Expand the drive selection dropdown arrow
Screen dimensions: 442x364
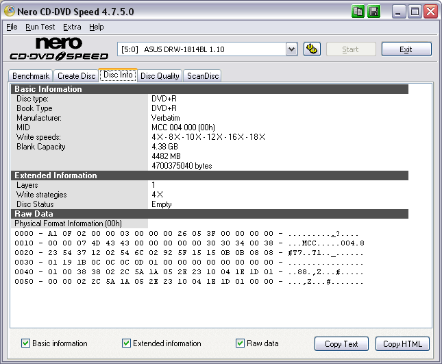point(292,49)
